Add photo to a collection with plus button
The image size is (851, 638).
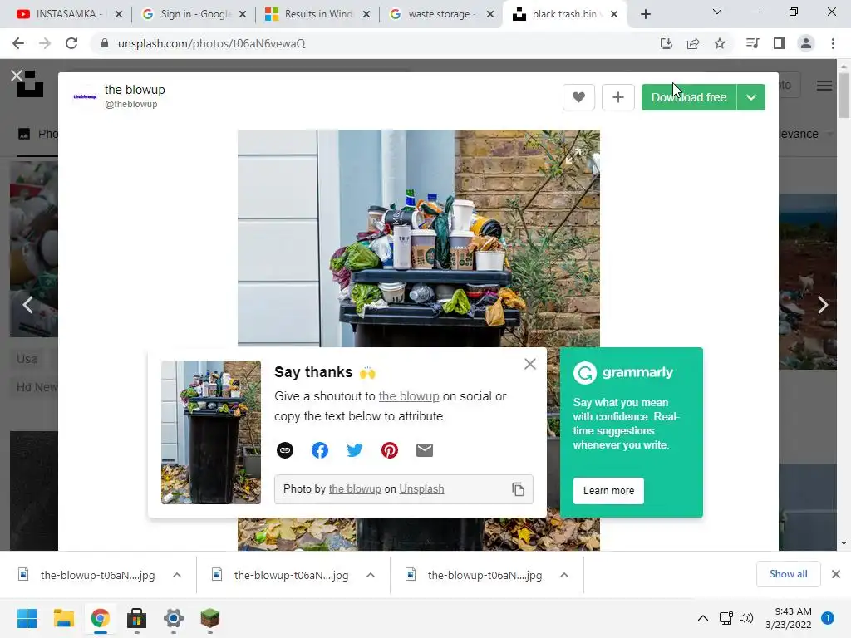pos(617,97)
